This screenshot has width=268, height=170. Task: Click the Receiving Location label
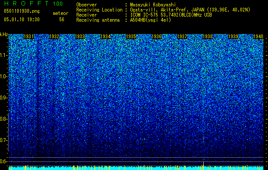point(99,10)
